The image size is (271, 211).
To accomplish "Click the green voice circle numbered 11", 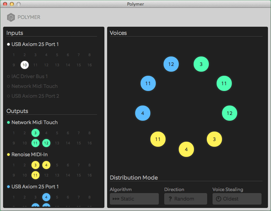I will point(224,84).
